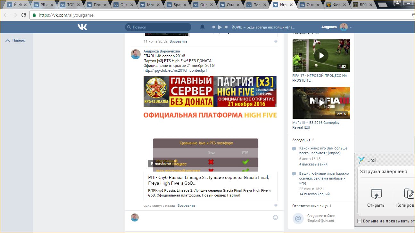Click discussion icon beside Ваши любимые игры

click(x=294, y=174)
